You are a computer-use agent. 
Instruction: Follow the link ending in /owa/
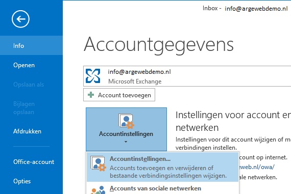point(256,167)
